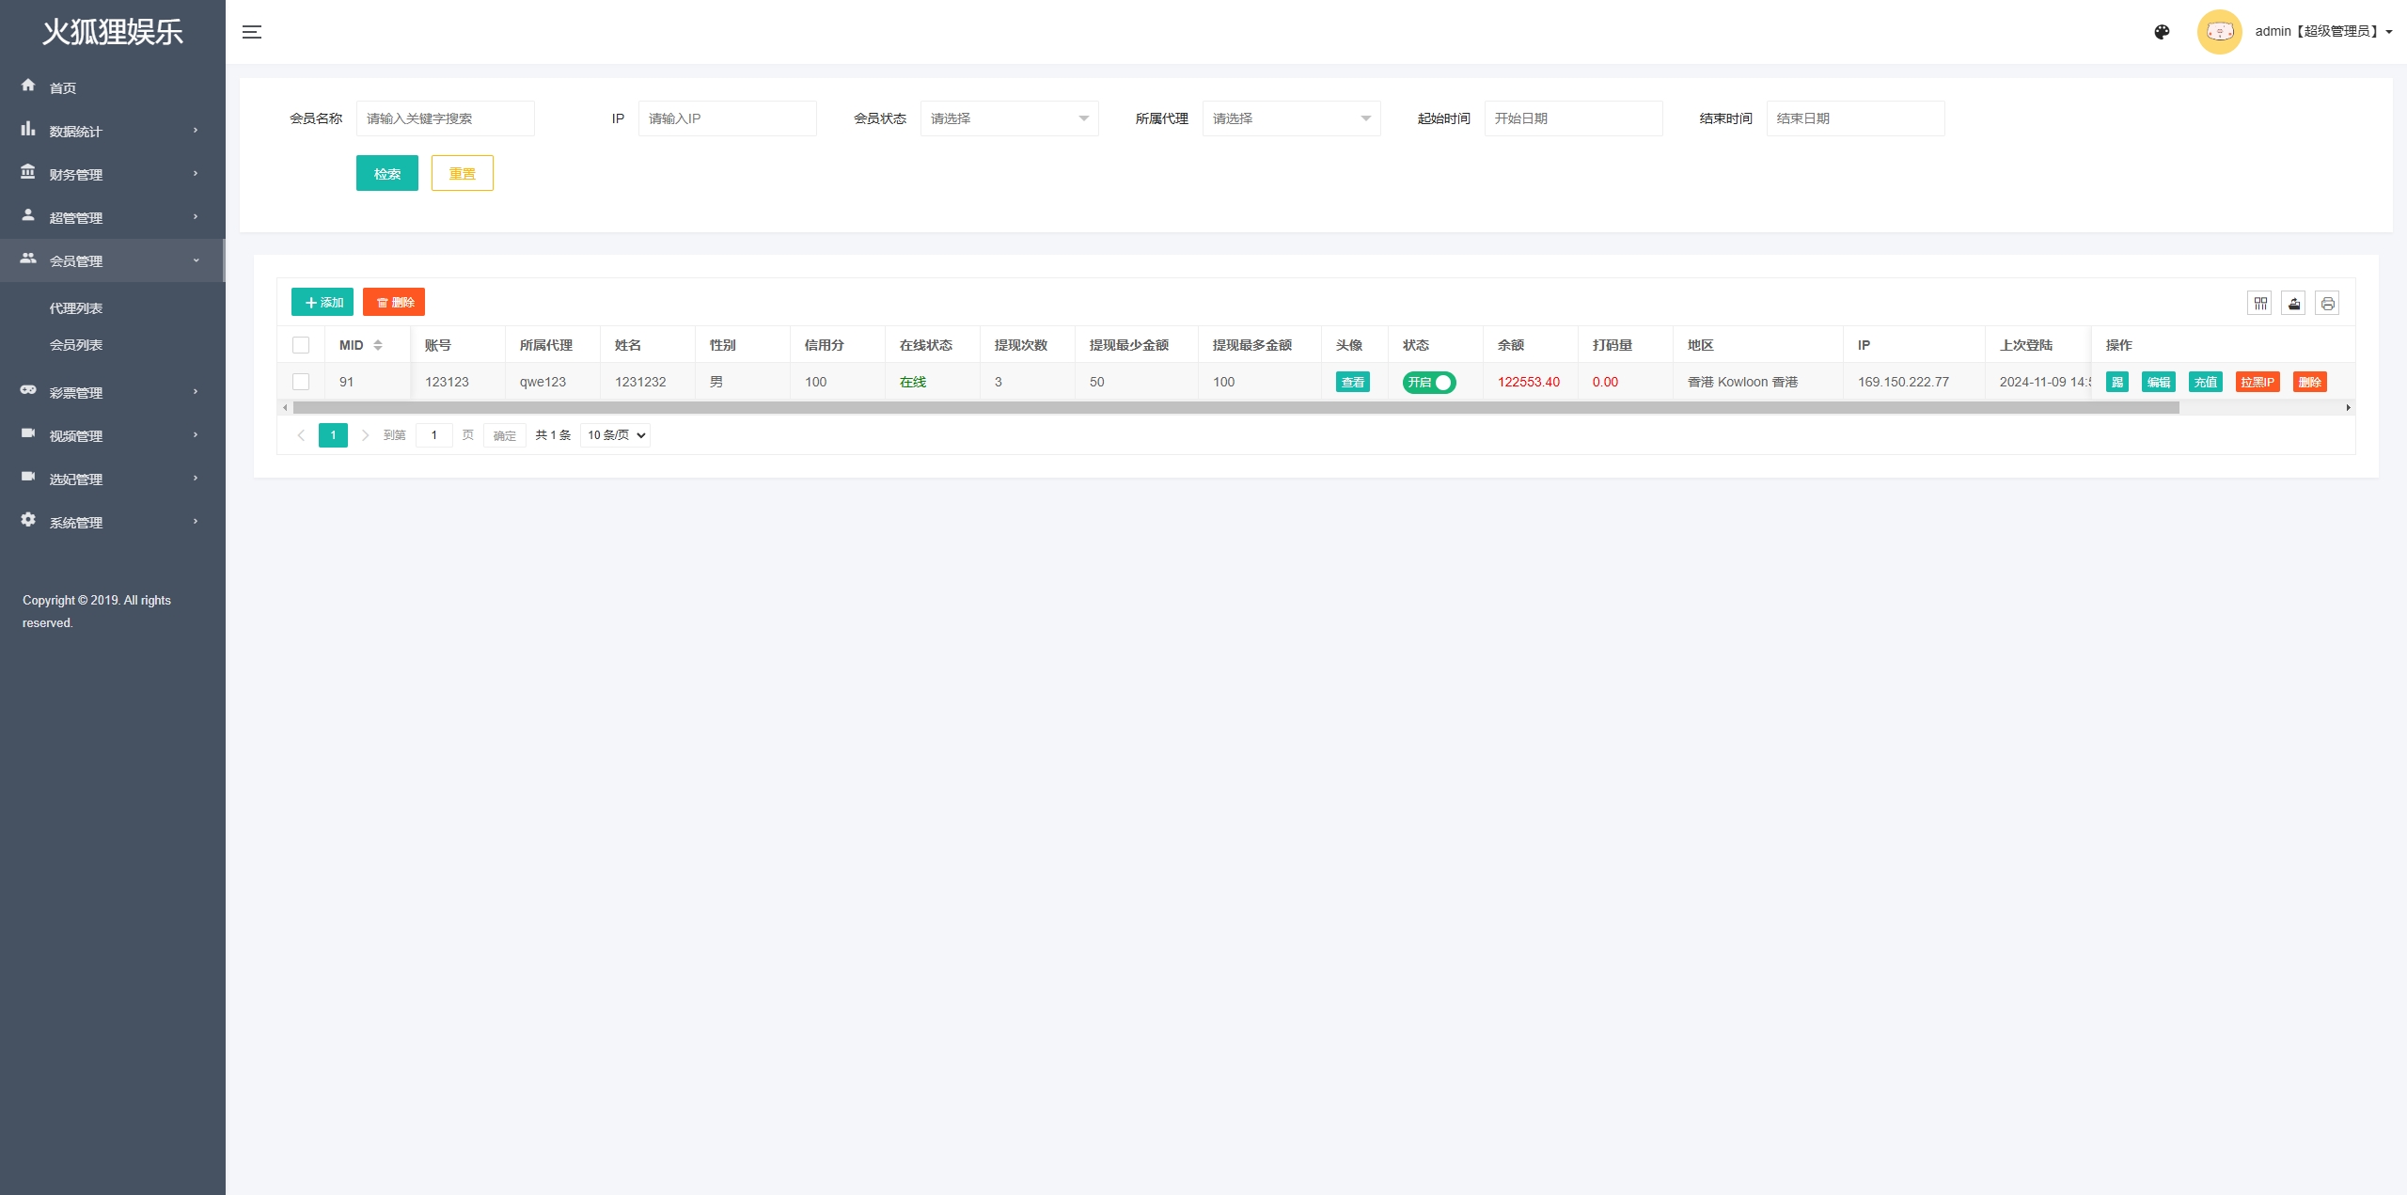Open 代理列表 in the sidebar
Viewport: 2407px width, 1195px height.
point(76,308)
